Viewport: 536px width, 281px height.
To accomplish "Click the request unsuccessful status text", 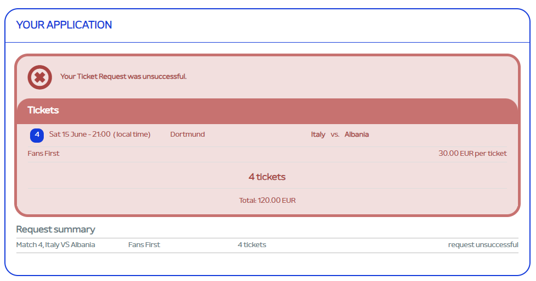I will (483, 245).
